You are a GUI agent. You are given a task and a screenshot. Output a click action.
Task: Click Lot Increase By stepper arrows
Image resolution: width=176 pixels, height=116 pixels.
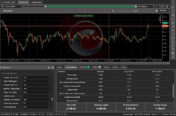[49, 107]
